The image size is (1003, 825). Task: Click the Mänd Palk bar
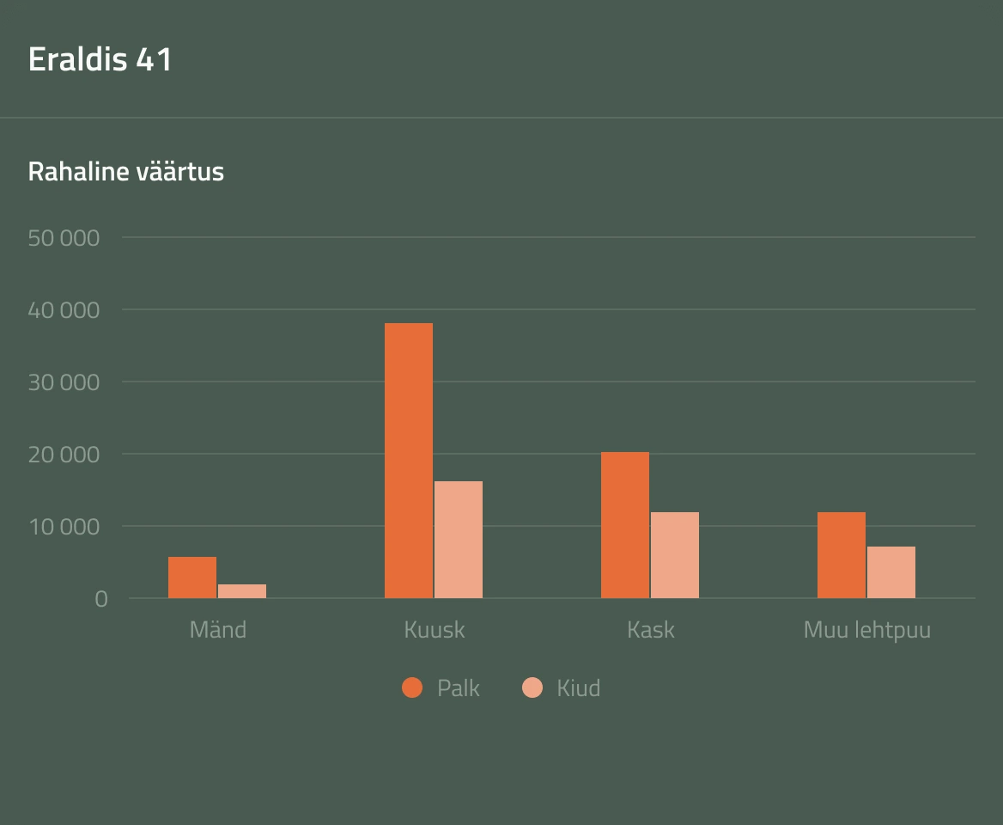click(192, 577)
